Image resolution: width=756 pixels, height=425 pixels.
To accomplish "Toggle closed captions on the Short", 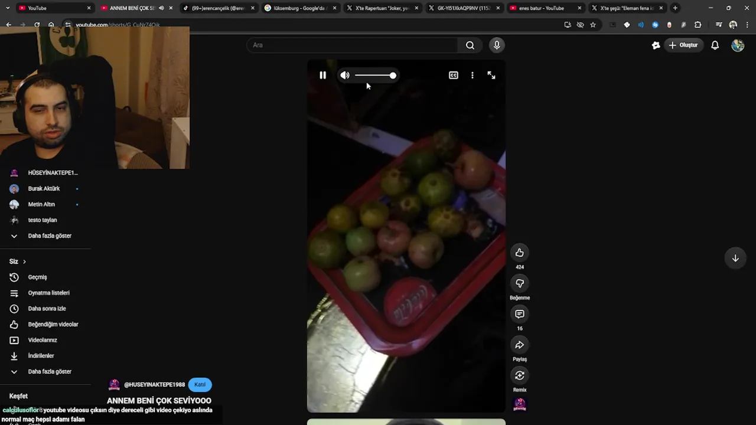I will click(454, 75).
